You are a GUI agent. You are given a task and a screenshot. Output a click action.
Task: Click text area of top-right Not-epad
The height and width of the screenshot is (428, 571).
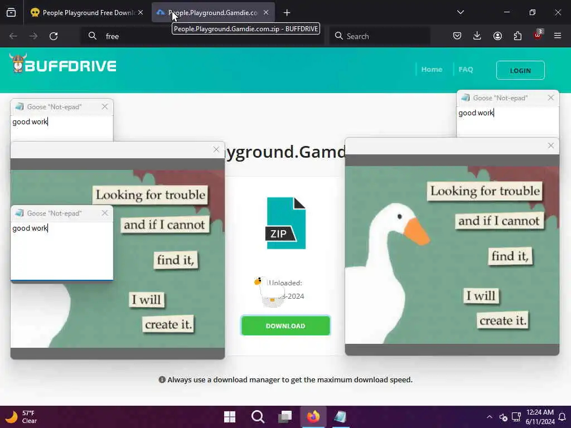(507, 121)
